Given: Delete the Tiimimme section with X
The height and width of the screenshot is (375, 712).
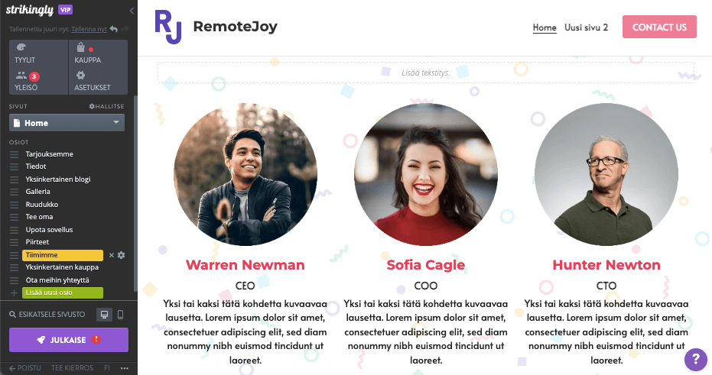Looking at the screenshot, I should click(x=111, y=255).
